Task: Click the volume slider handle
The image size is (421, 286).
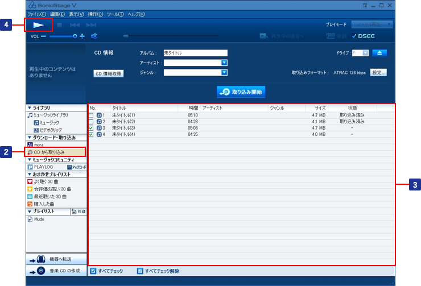Action: [x=75, y=36]
